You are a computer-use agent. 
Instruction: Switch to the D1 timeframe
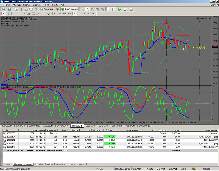(x=84, y=14)
